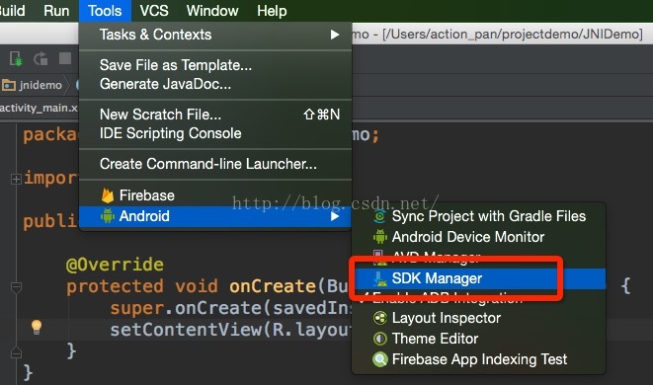Expand the collapsed import statements
Image resolution: width=653 pixels, height=385 pixels.
[x=16, y=179]
